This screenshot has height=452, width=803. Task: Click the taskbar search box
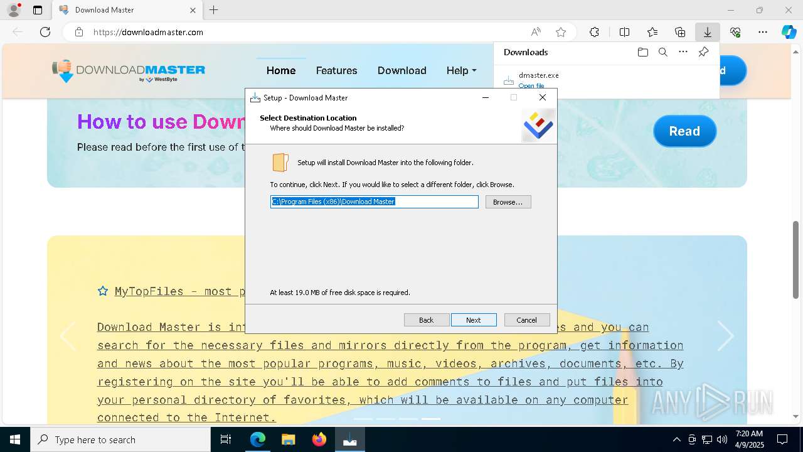120,439
